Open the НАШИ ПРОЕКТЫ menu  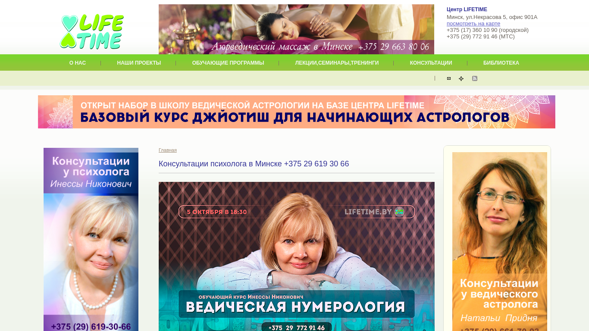pos(139,63)
